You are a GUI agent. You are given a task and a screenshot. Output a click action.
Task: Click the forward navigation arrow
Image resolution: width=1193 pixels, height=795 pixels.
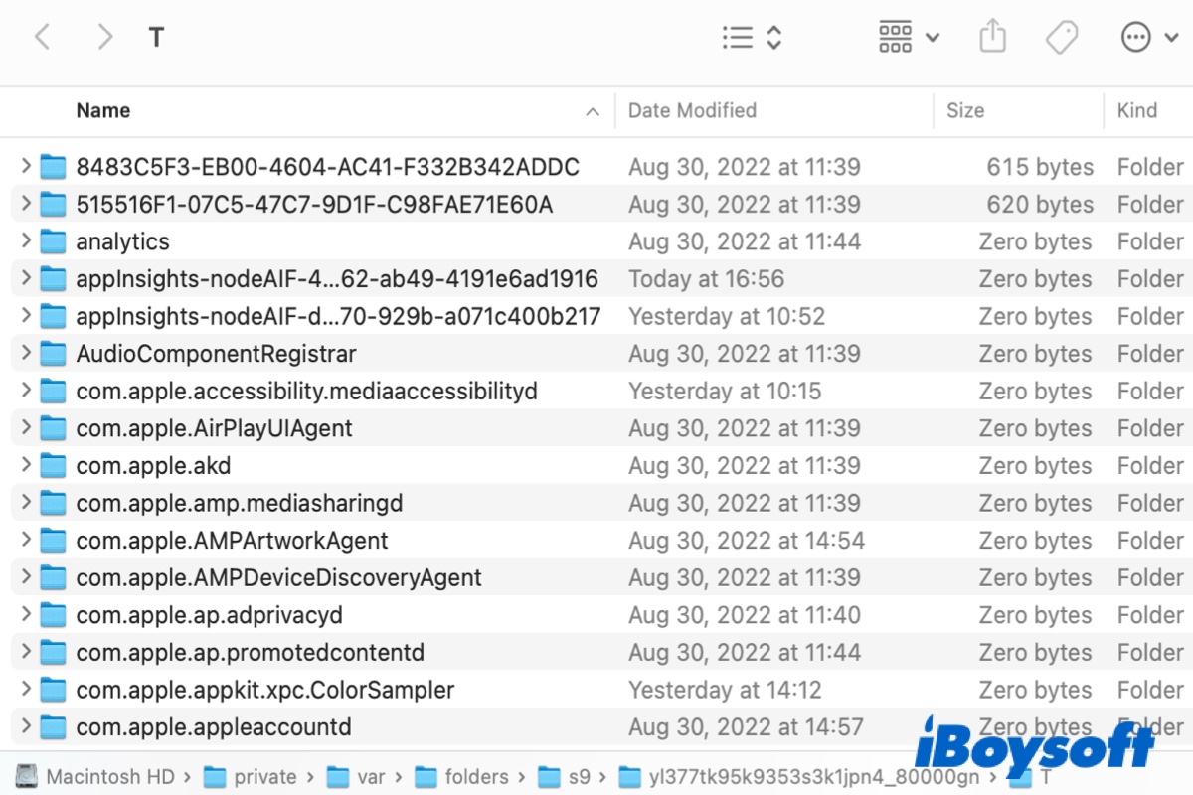point(104,36)
